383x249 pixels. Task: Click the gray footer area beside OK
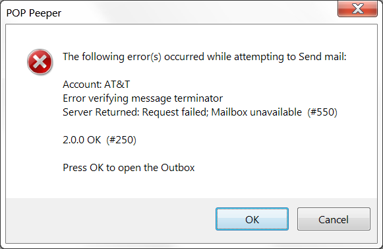pyautogui.click(x=110, y=219)
